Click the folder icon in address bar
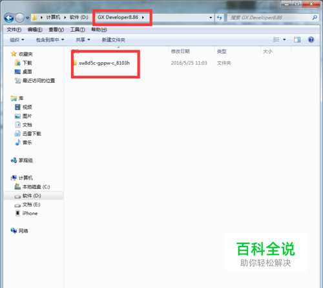 [34, 17]
